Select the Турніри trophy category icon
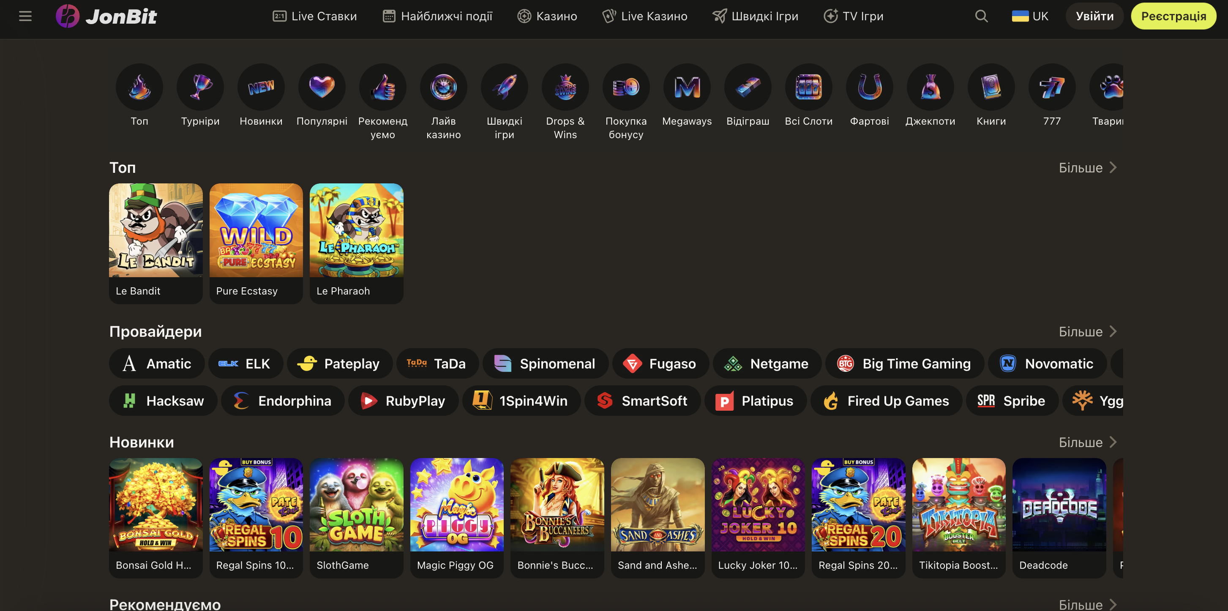1228x611 pixels. click(x=200, y=87)
